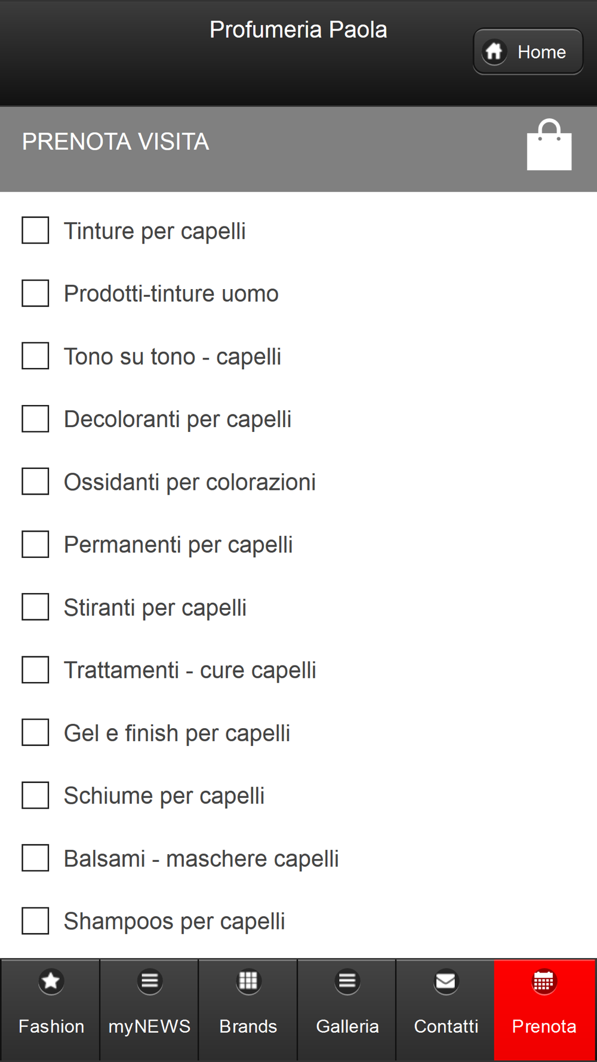This screenshot has height=1062, width=597.
Task: Tap the house icon in Home button
Action: pos(494,52)
